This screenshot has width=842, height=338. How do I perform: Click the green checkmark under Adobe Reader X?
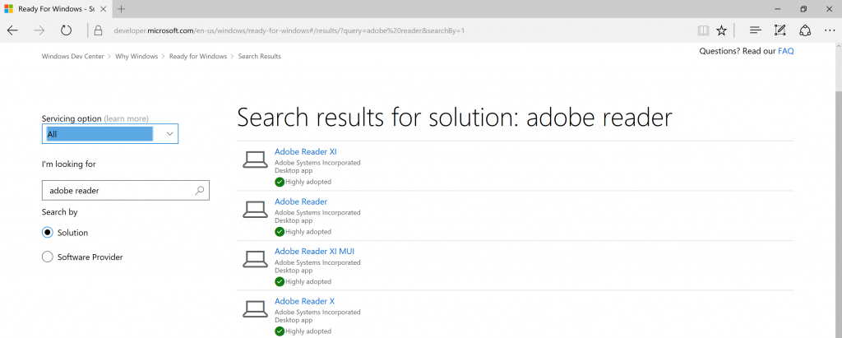tap(280, 331)
